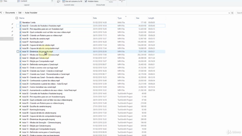Viewport: 242px width, 136px height.
Task: Select icon of Aula 08 - Capura de tela do celular.mp4
Action: pyautogui.click(x=20, y=45)
